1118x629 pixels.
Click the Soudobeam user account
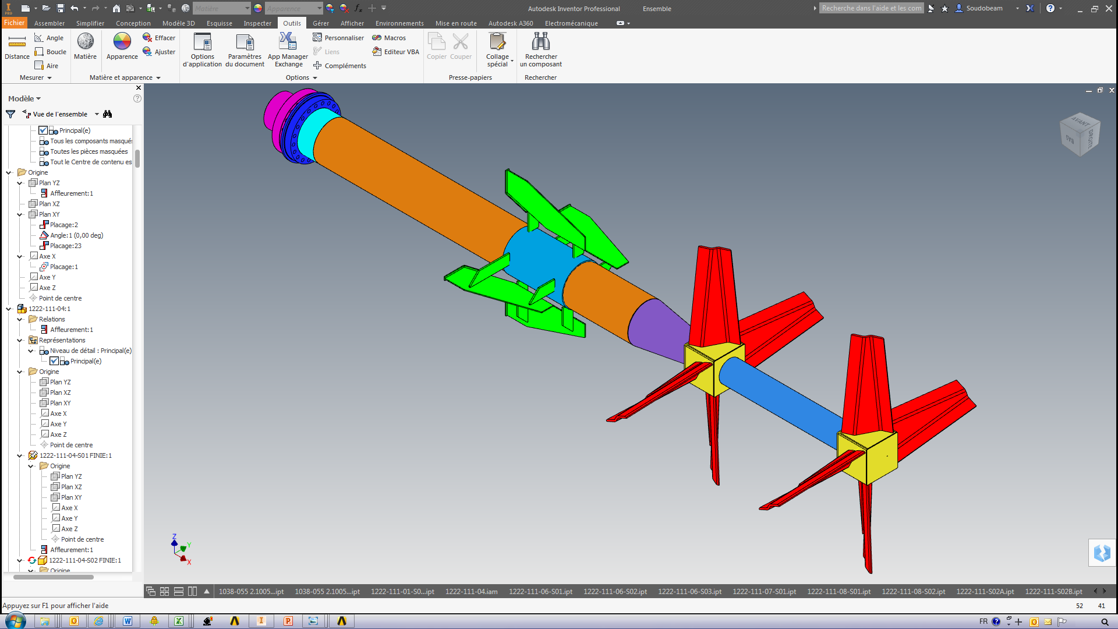point(984,8)
